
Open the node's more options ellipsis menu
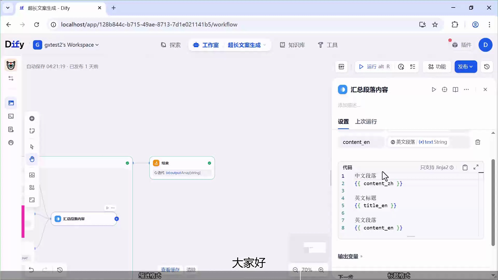pos(466,89)
